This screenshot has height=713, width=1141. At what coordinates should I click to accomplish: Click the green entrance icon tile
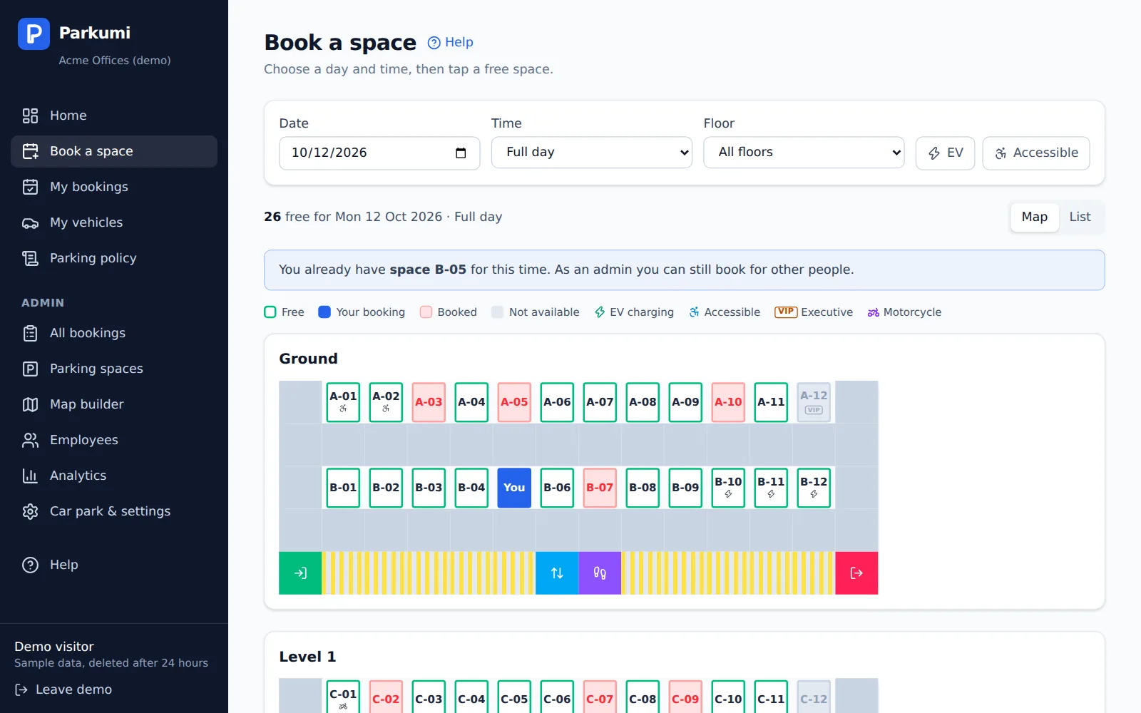(300, 573)
